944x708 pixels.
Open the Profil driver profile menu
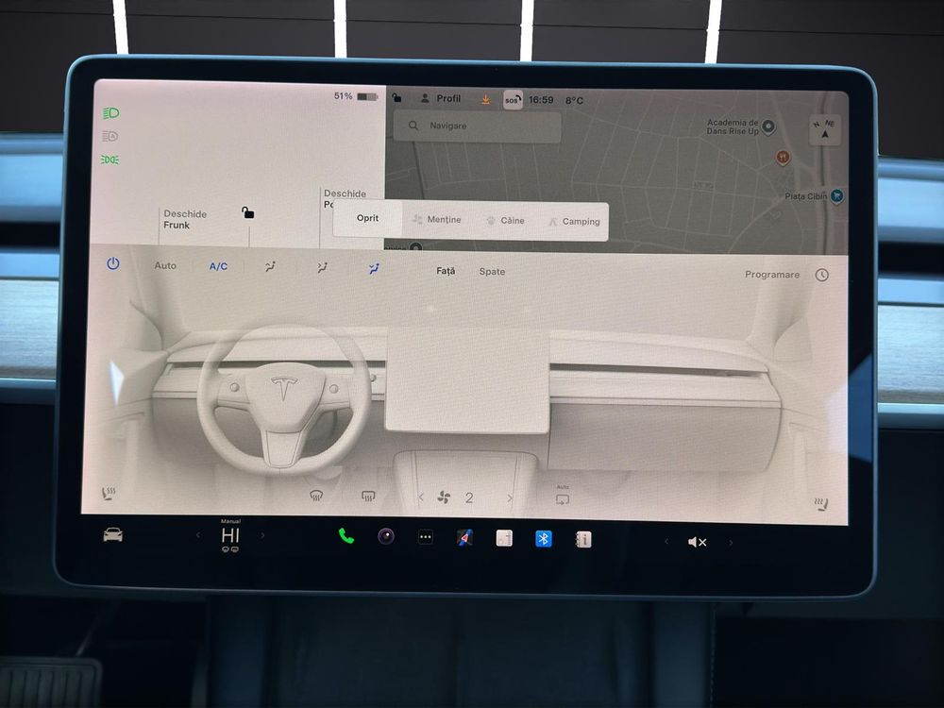(441, 98)
